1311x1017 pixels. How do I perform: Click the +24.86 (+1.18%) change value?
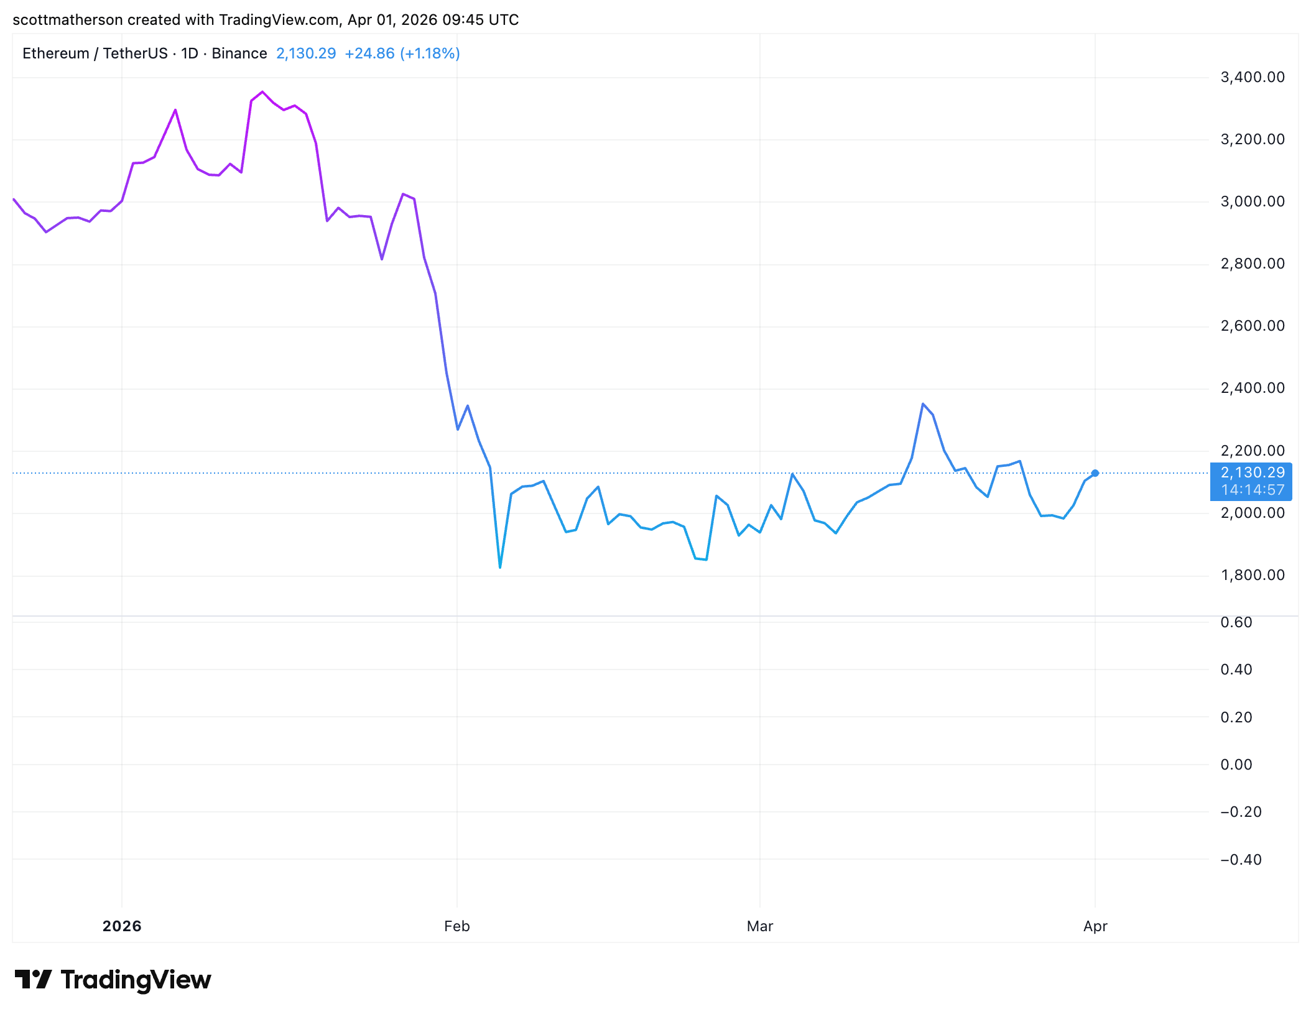click(402, 53)
